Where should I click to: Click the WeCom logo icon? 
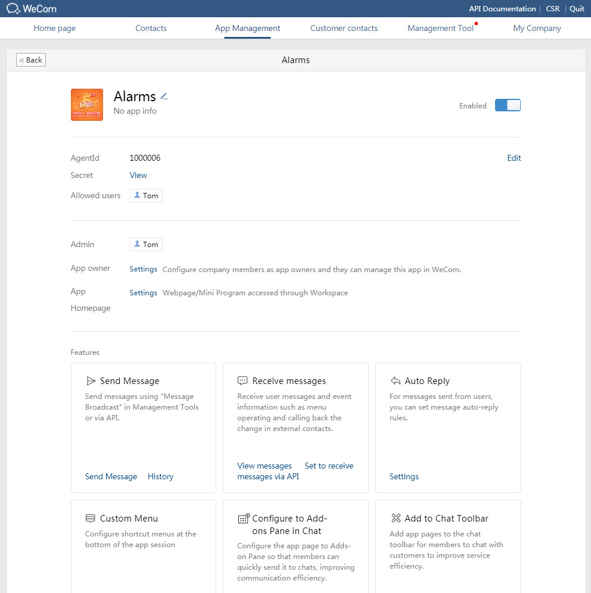coord(13,8)
